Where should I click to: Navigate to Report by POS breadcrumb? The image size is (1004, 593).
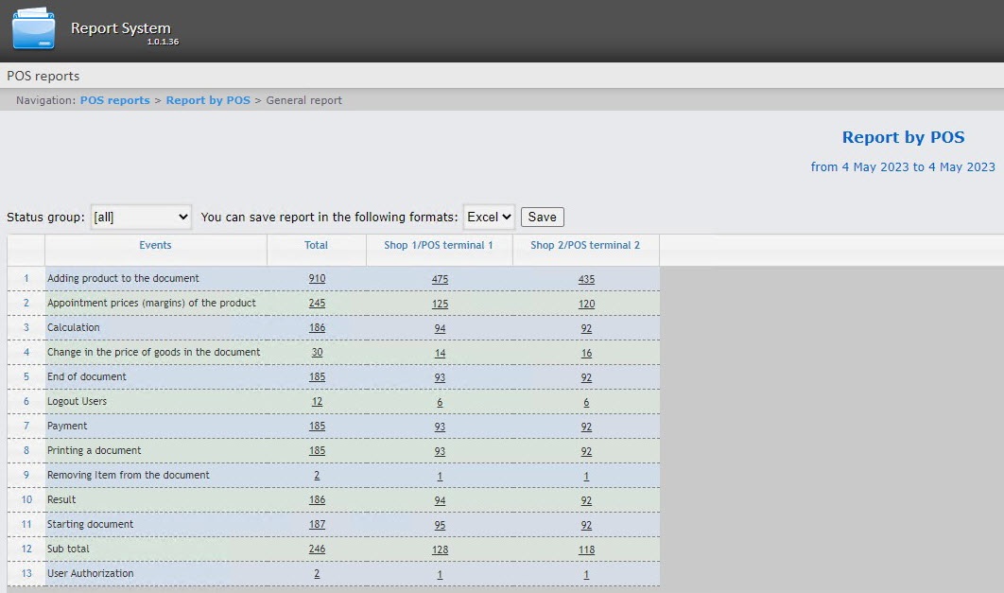(x=208, y=100)
